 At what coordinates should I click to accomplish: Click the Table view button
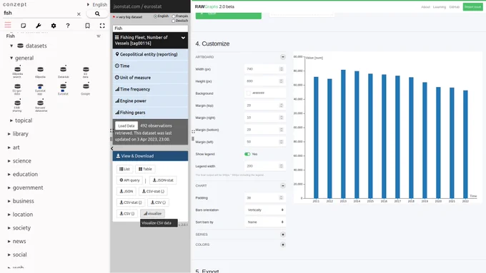145,169
